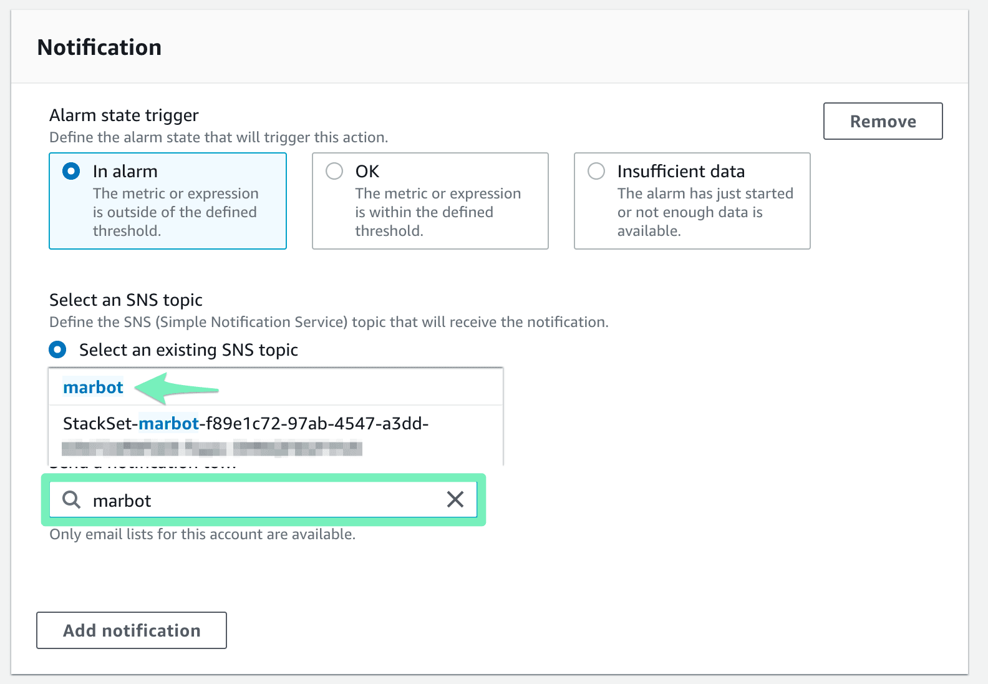This screenshot has height=684, width=988.
Task: Pick the marbot topic from suggestions
Action: pos(276,388)
